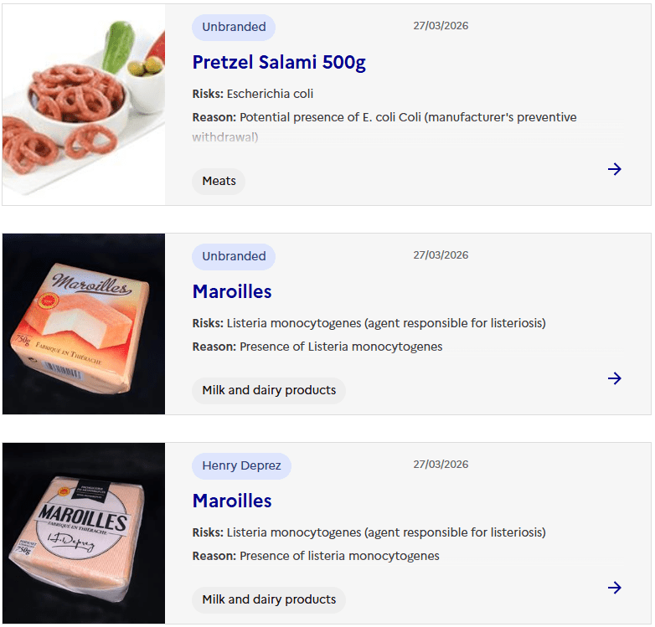This screenshot has height=627, width=655.
Task: Select Milk and dairy products tag on Henry Deprez card
Action: coord(269,599)
